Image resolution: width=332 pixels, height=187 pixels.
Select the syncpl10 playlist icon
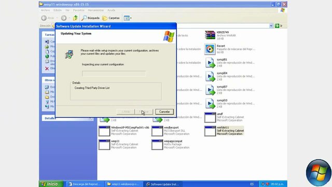pos(210,103)
